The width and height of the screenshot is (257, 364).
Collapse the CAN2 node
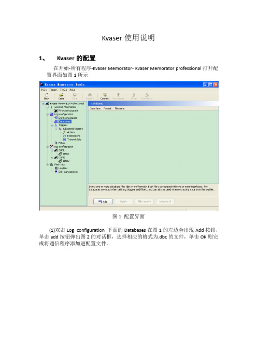[x=52, y=158]
